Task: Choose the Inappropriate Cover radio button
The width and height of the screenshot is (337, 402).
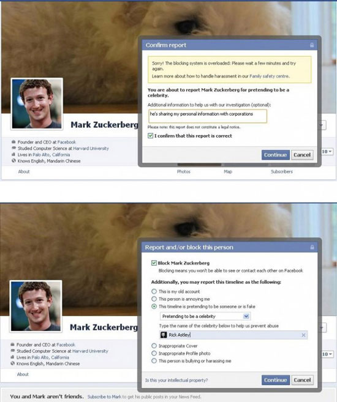Action: click(x=154, y=346)
